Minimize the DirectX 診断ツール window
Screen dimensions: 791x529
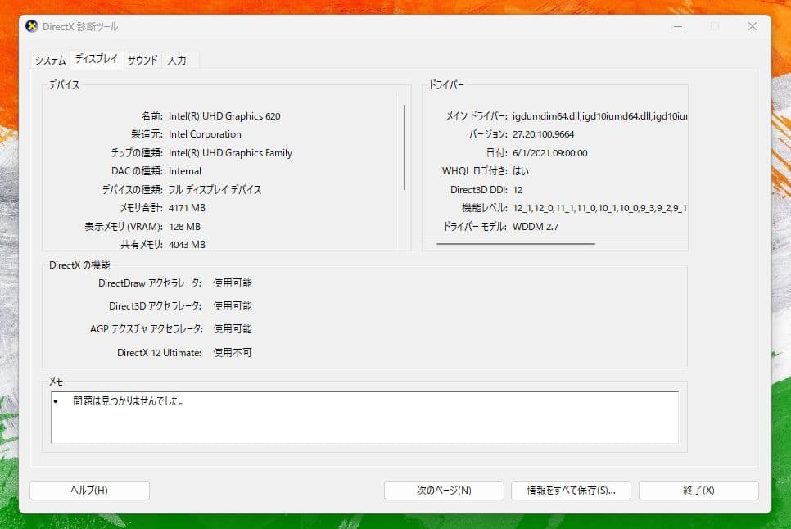click(x=677, y=26)
